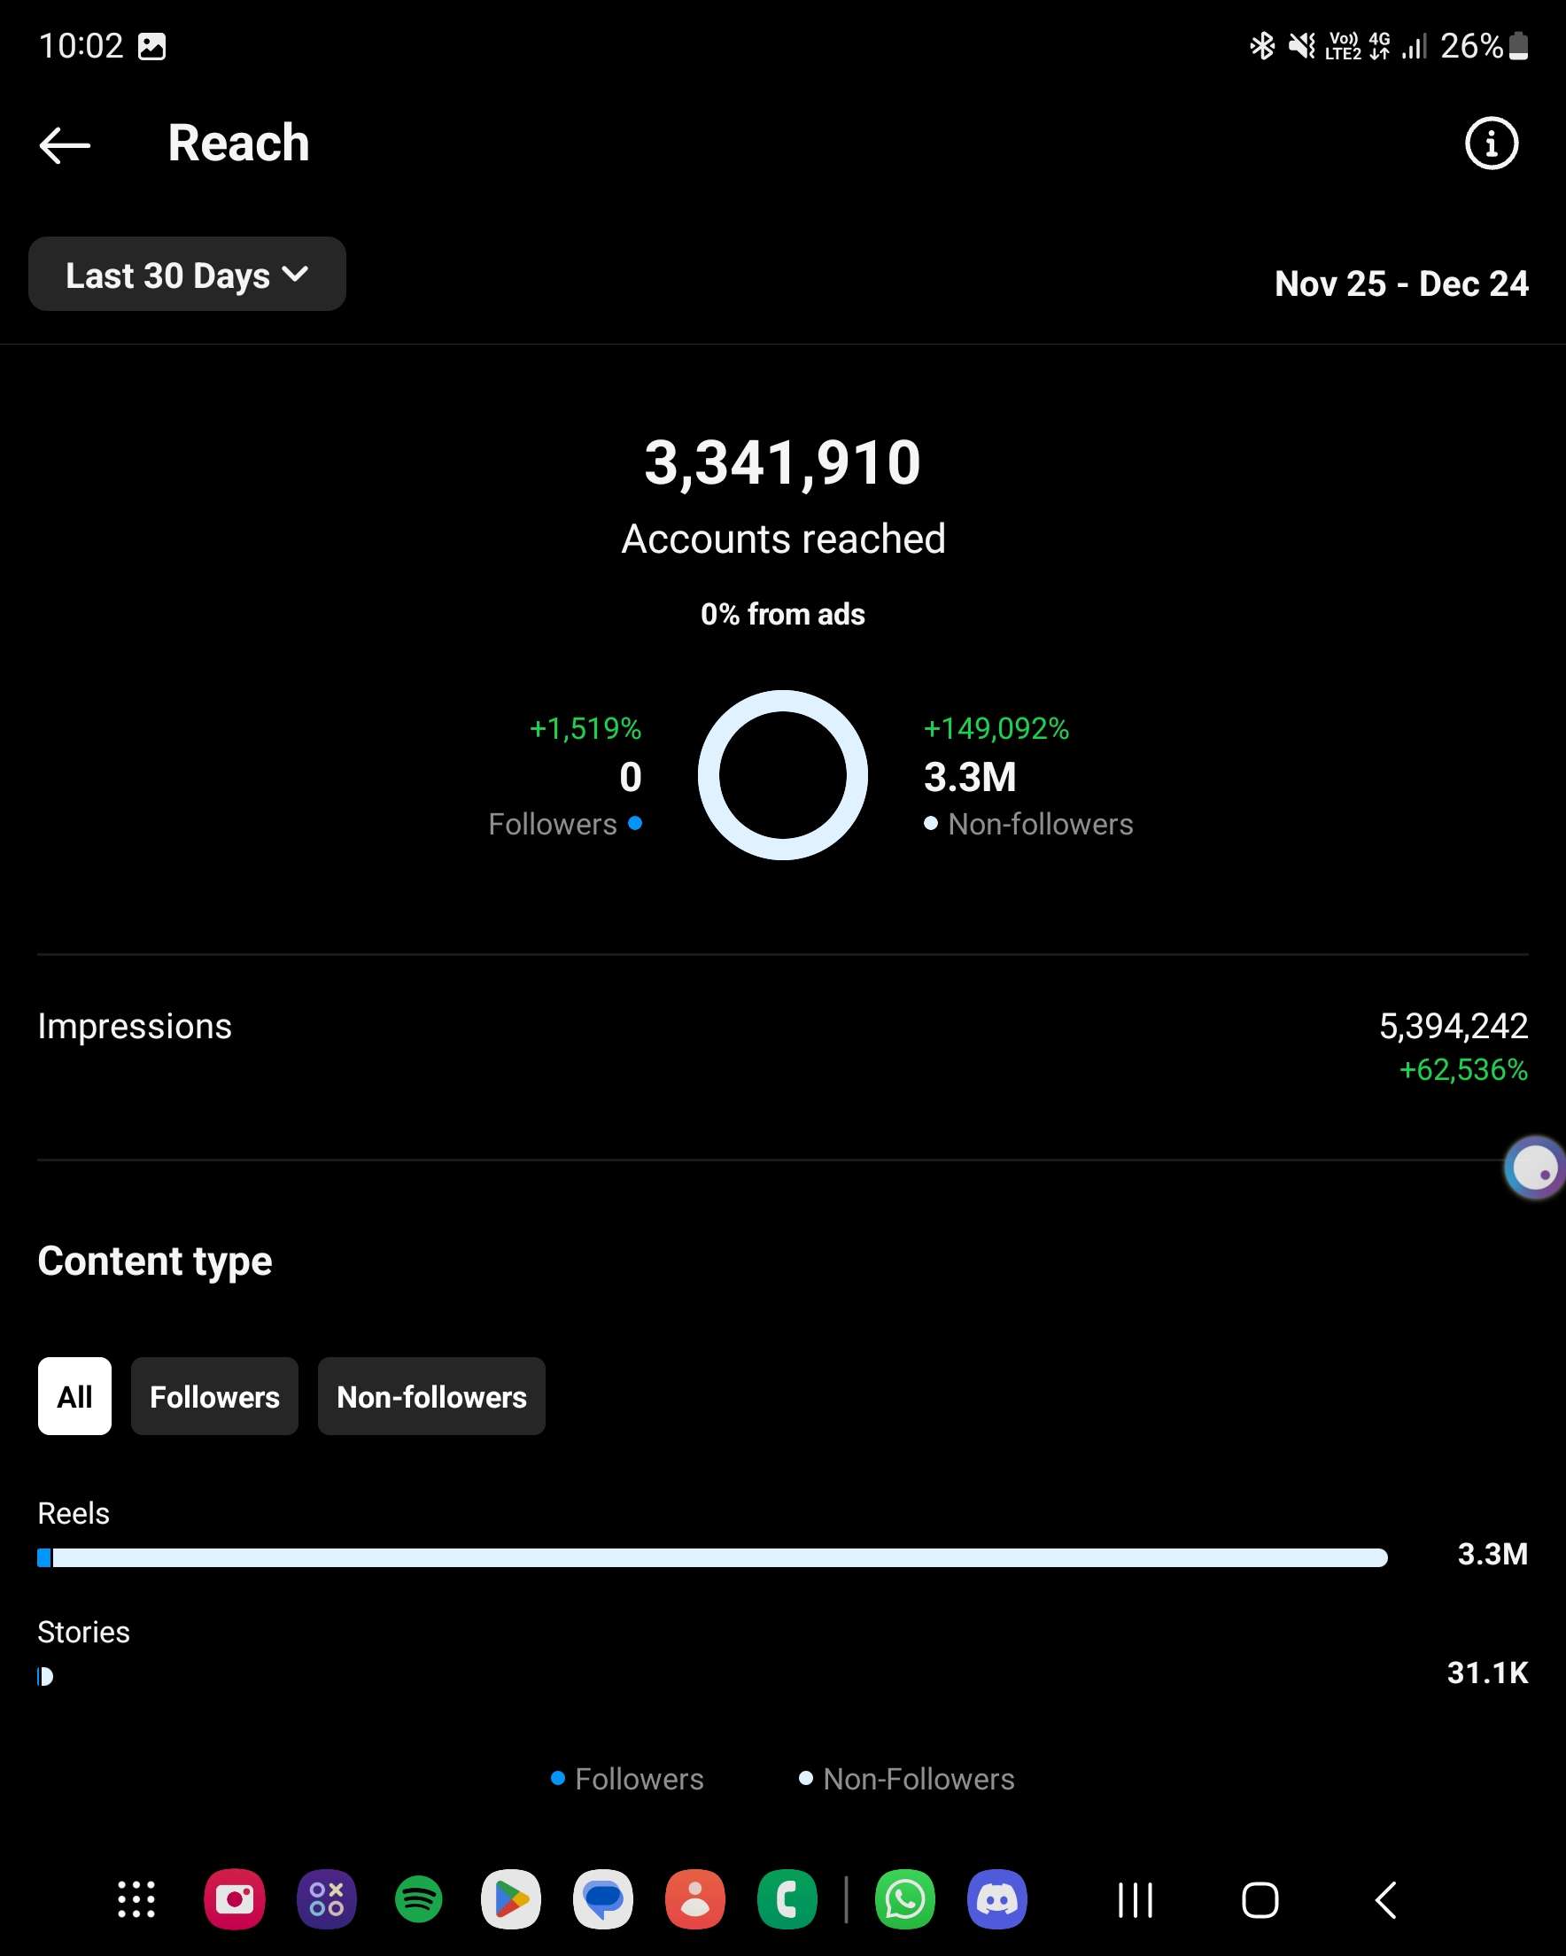1566x1956 pixels.
Task: Go back using the Reach back arrow
Action: point(65,144)
